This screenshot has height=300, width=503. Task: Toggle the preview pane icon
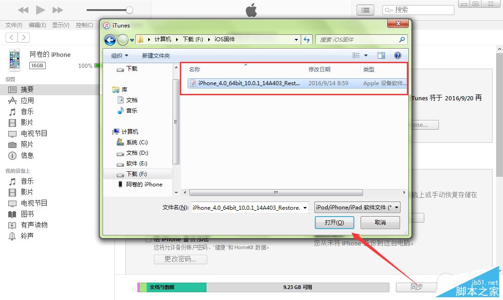381,55
